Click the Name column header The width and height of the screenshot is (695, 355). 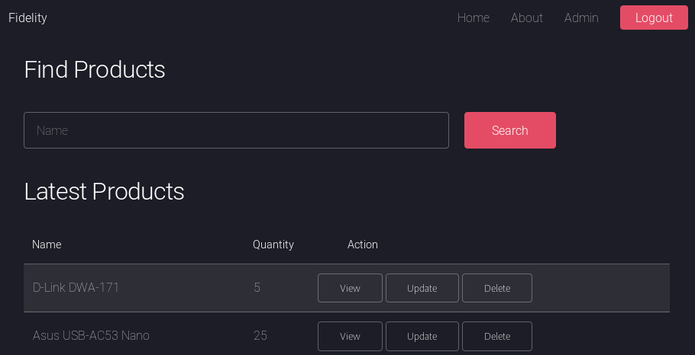click(x=47, y=245)
